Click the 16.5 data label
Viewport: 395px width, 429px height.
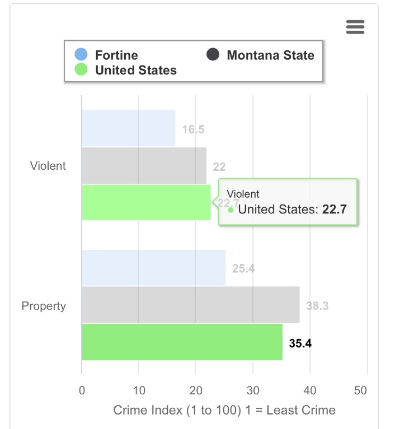click(193, 130)
